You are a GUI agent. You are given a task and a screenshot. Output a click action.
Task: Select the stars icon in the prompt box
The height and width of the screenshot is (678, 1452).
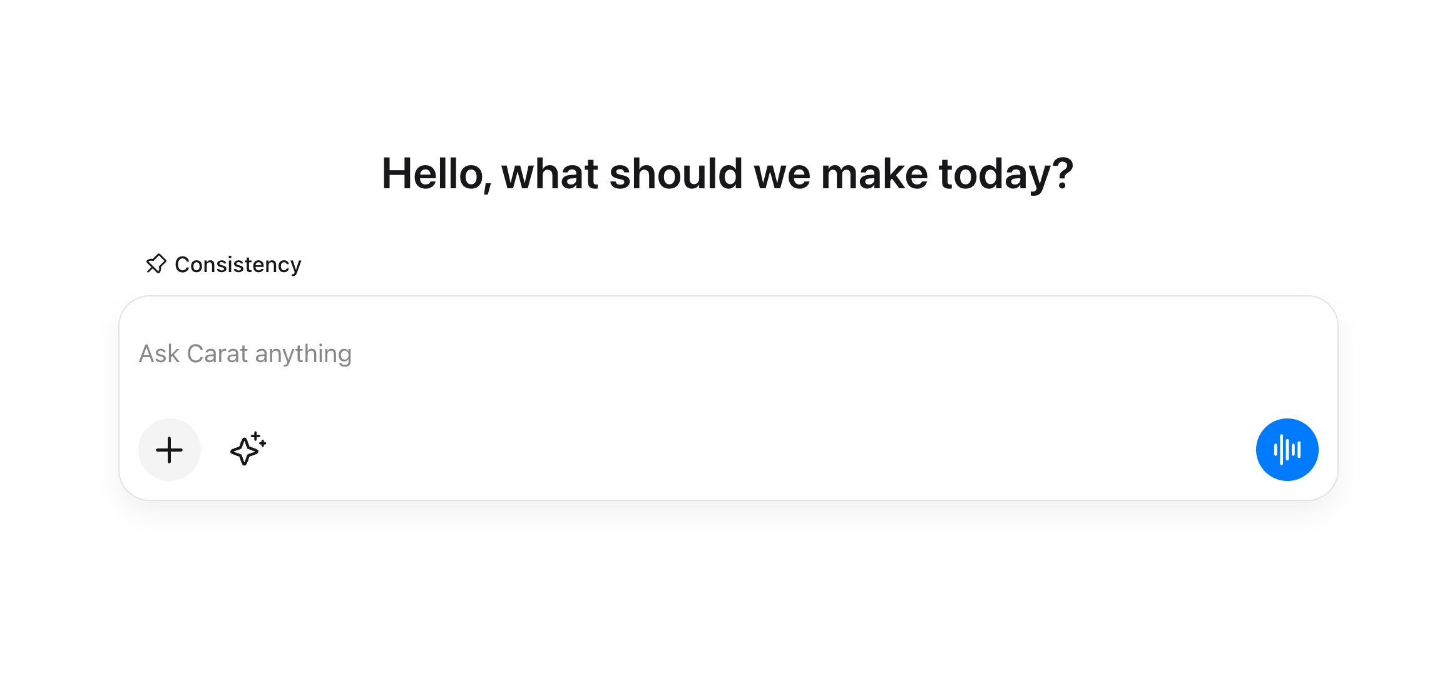[x=248, y=449]
